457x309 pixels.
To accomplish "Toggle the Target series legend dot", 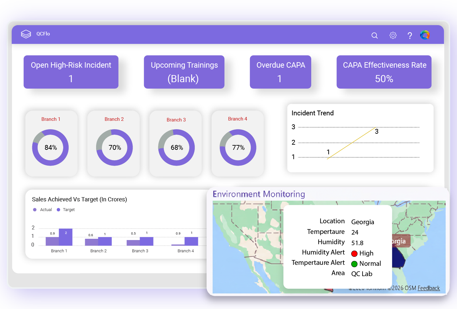I will [x=58, y=210].
